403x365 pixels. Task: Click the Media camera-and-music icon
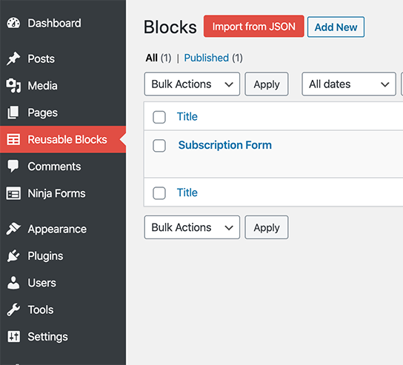click(x=13, y=86)
